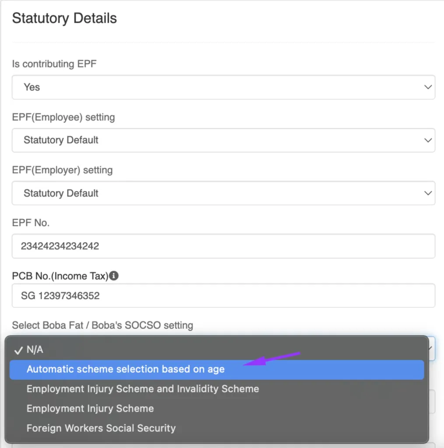
Task: Select Automatic scheme selection based on age
Action: pos(126,369)
